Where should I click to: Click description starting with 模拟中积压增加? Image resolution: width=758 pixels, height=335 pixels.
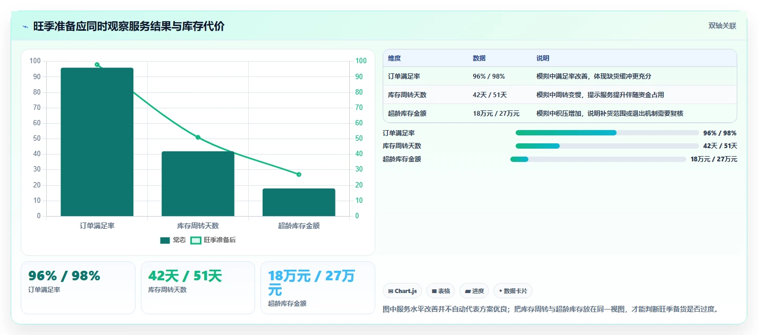click(x=610, y=113)
